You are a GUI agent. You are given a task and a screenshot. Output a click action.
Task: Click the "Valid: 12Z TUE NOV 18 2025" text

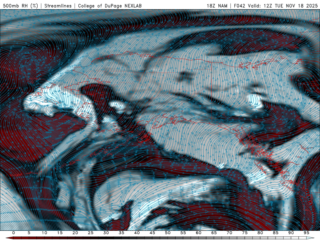coord(283,6)
